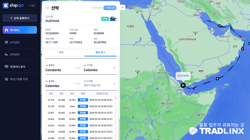Click the shipment list icon beside 선적관리
Viewport: 250px width, 140px height.
pos(6,42)
